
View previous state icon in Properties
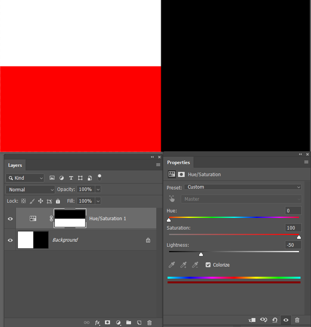point(264,320)
